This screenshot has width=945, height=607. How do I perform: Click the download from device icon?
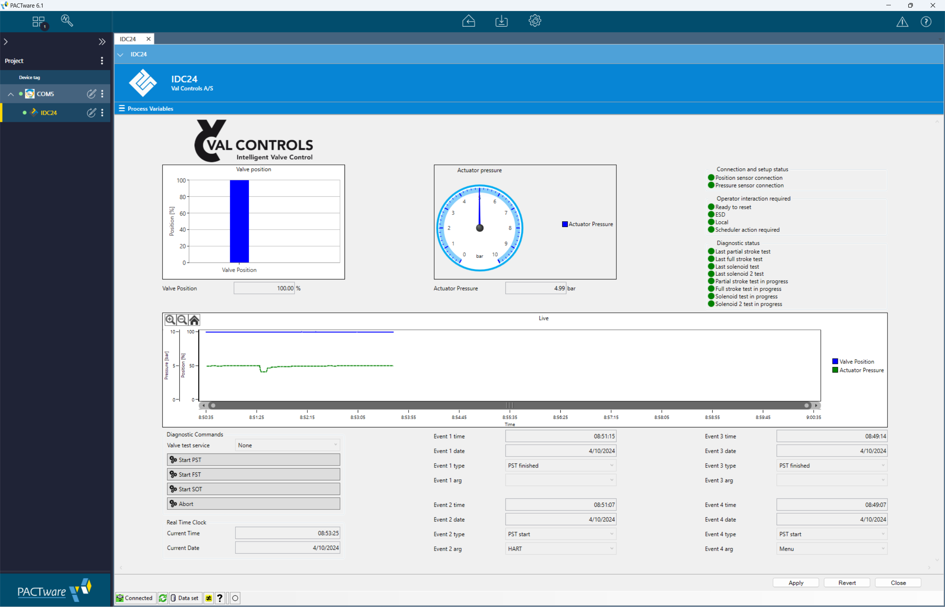coord(501,21)
